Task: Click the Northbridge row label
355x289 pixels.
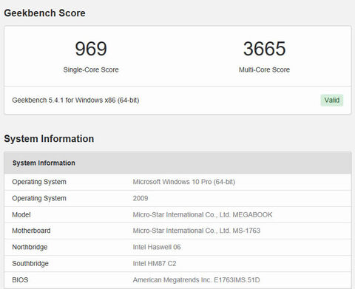Action: coord(30,247)
